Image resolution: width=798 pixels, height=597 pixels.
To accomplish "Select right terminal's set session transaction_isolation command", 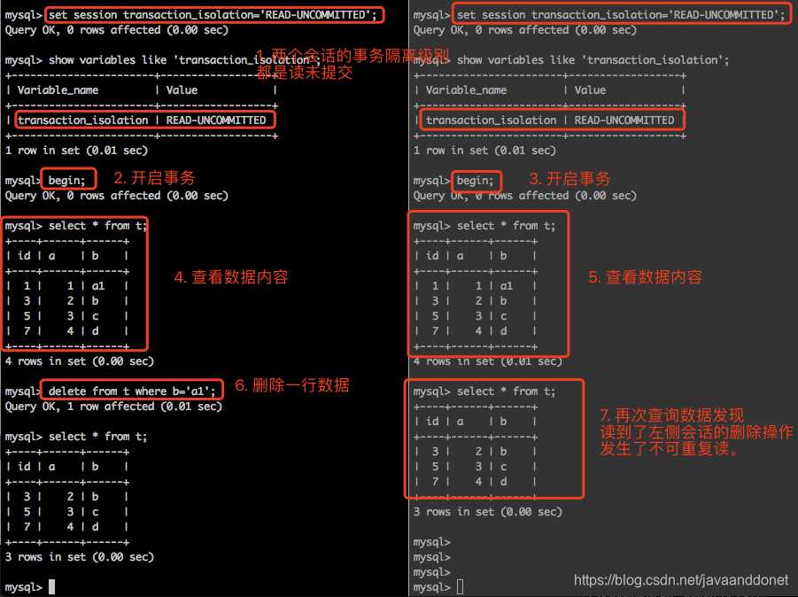I will (621, 15).
